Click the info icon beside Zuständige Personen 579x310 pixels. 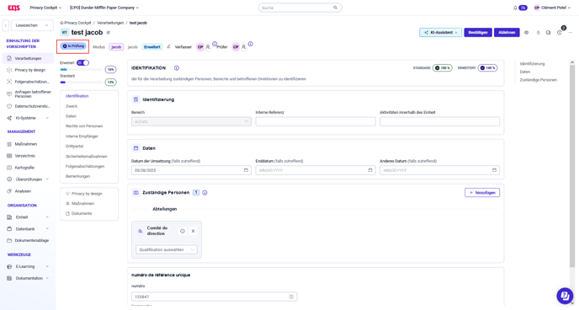pyautogui.click(x=205, y=193)
